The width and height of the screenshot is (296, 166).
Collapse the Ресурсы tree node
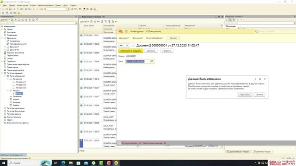8,91
